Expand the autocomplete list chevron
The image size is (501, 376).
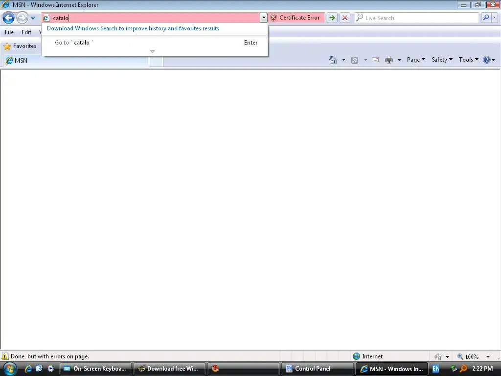coord(153,51)
